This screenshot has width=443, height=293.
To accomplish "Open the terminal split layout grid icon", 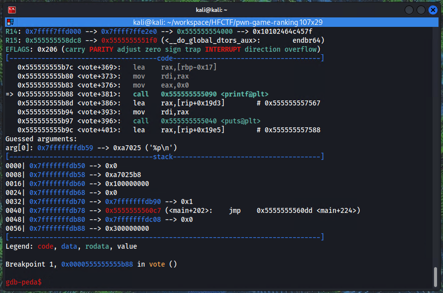I will (10, 22).
